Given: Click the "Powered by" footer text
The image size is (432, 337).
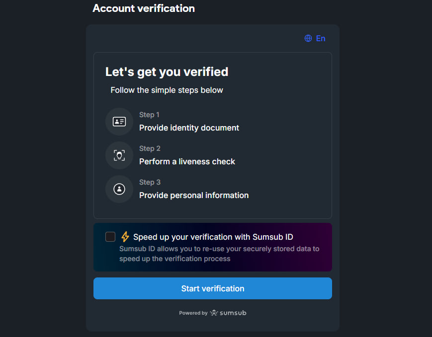Looking at the screenshot, I should click(193, 313).
